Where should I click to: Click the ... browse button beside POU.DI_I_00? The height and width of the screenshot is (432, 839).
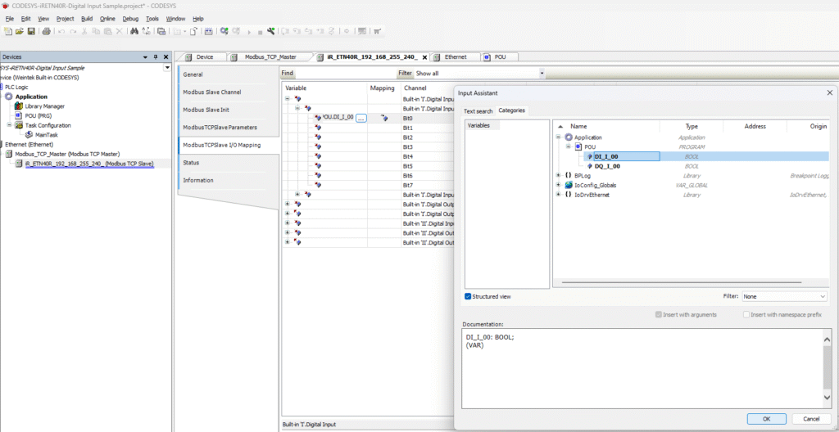coord(361,118)
